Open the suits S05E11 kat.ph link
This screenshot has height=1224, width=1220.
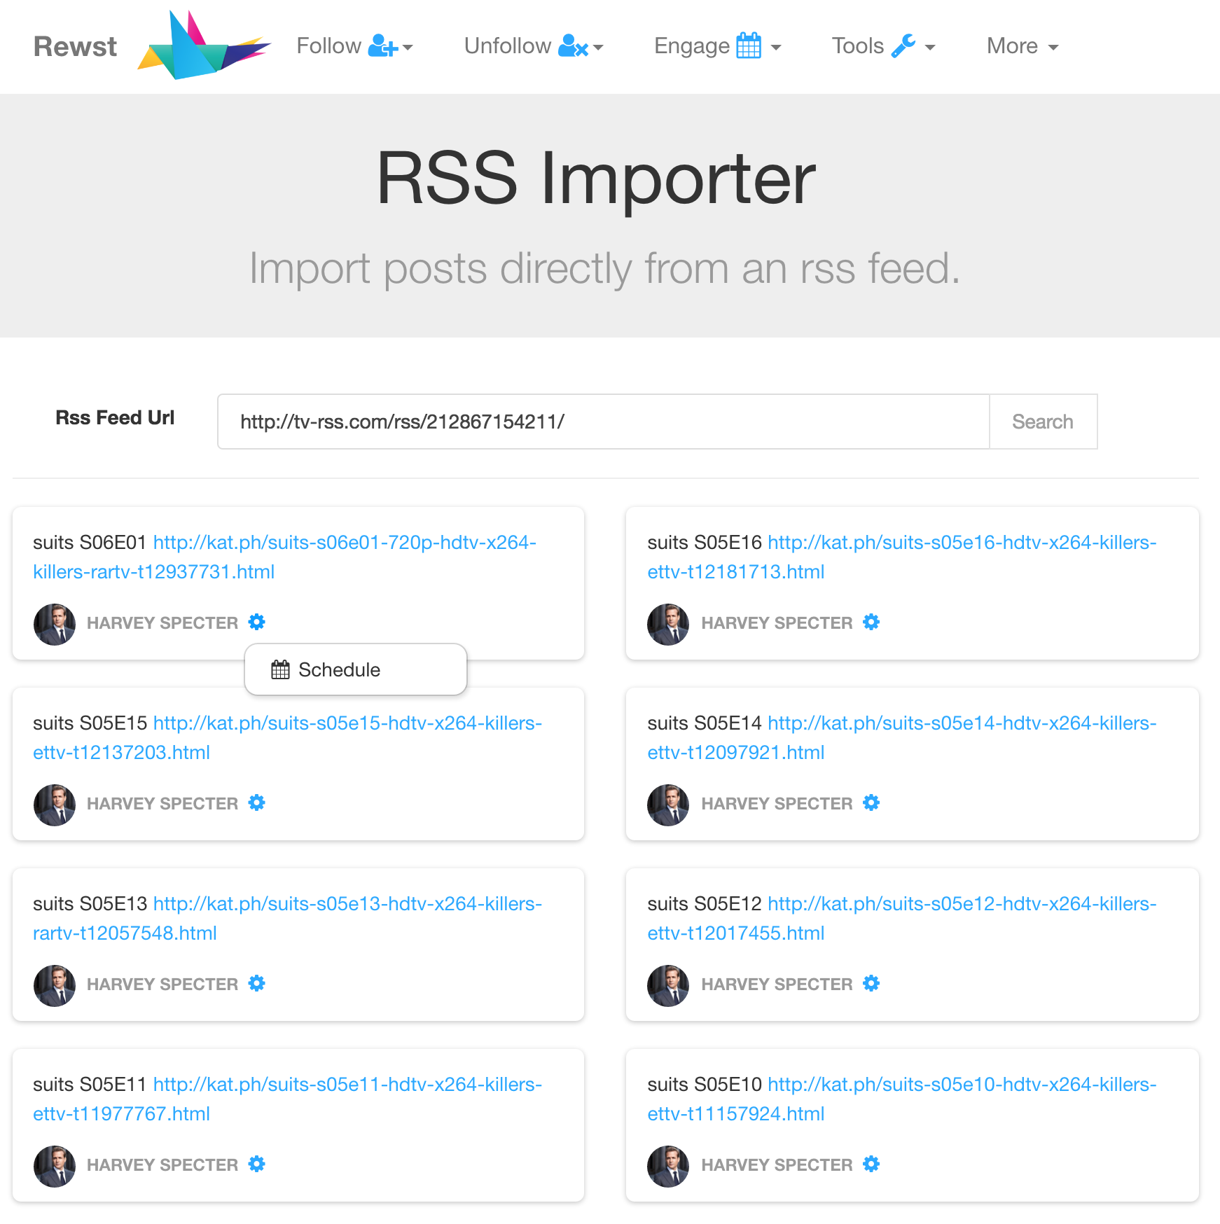pyautogui.click(x=288, y=1099)
